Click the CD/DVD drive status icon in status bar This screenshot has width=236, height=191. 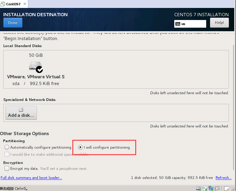[205, 188]
